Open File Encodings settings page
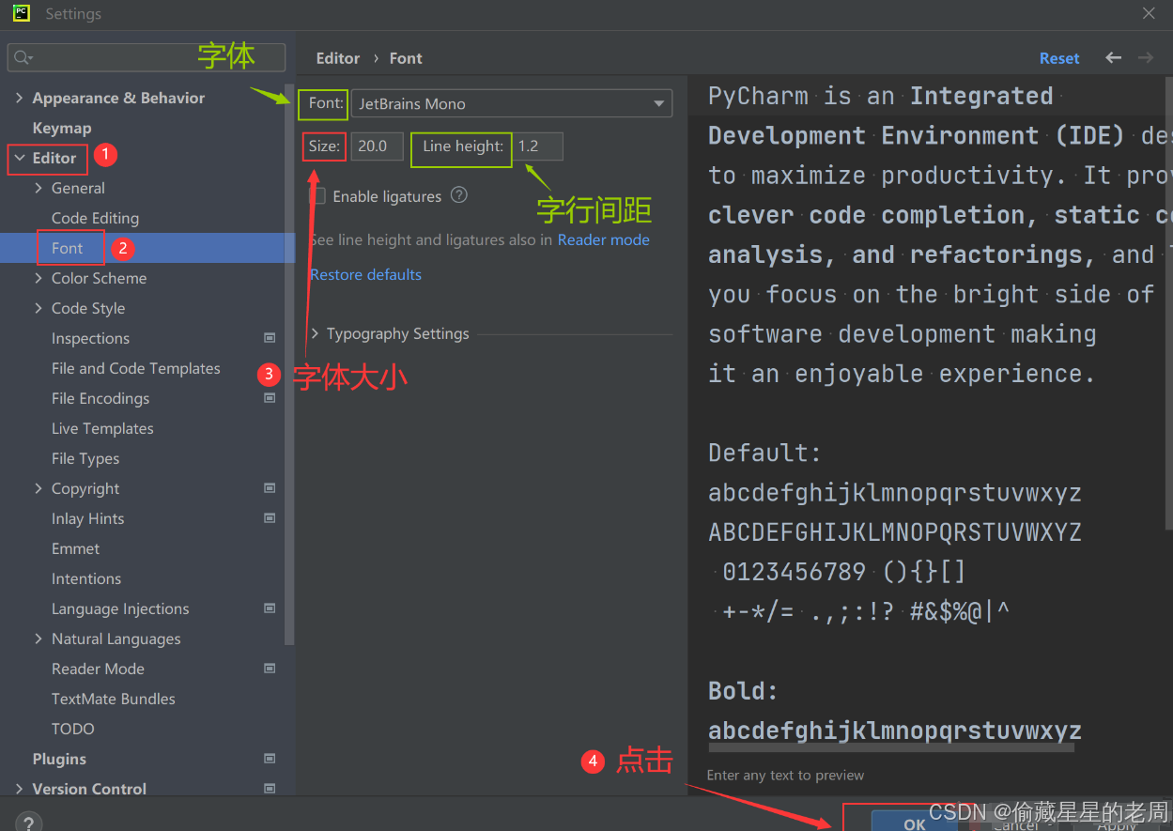Screen dimensions: 1173x831 click(x=100, y=398)
